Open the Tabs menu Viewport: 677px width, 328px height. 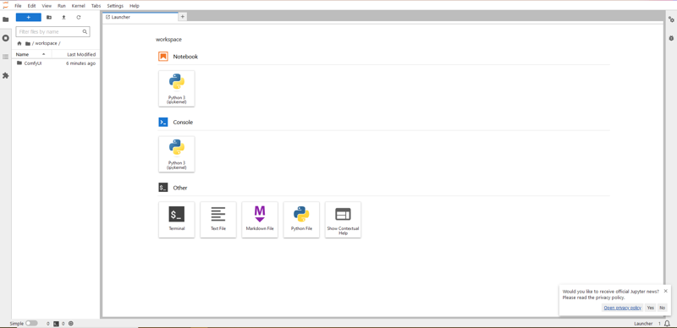tap(96, 6)
